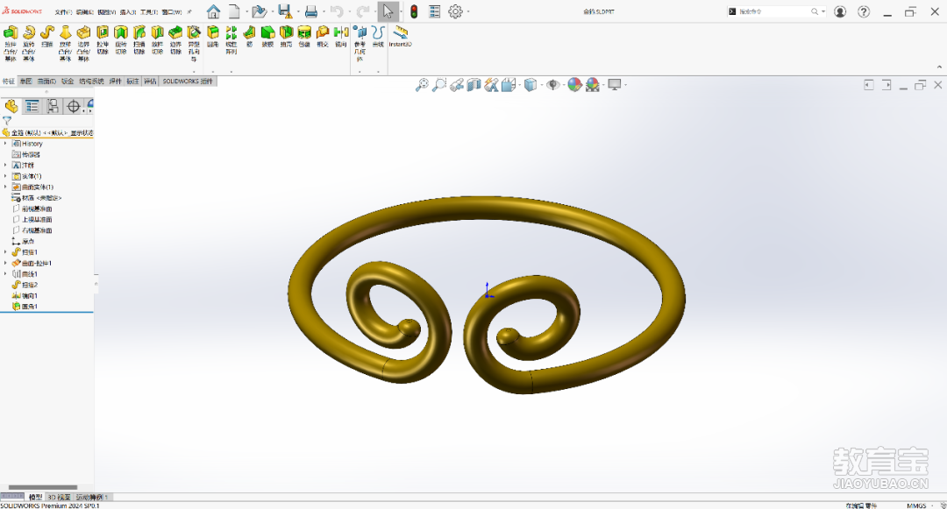Open the user account login button
The height and width of the screenshot is (509, 947).
tap(840, 11)
